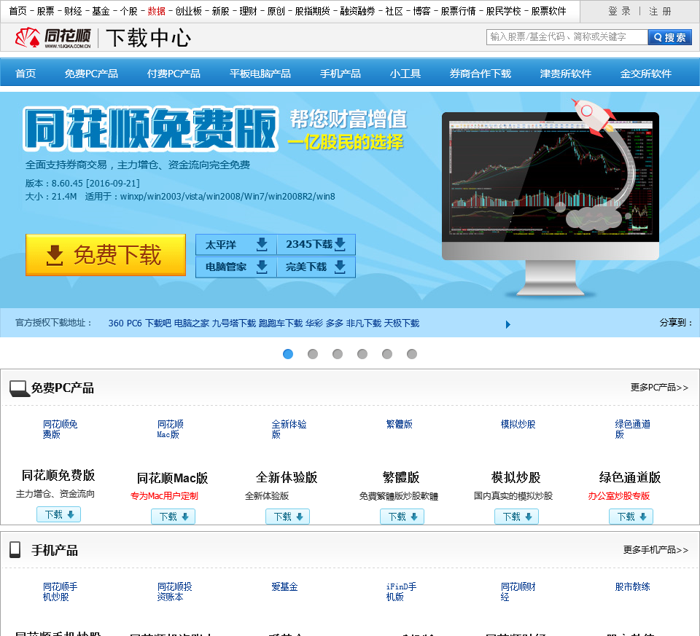Click 同花顺手机炒股 image link
Screen dimensions: 700x636
tap(60, 592)
